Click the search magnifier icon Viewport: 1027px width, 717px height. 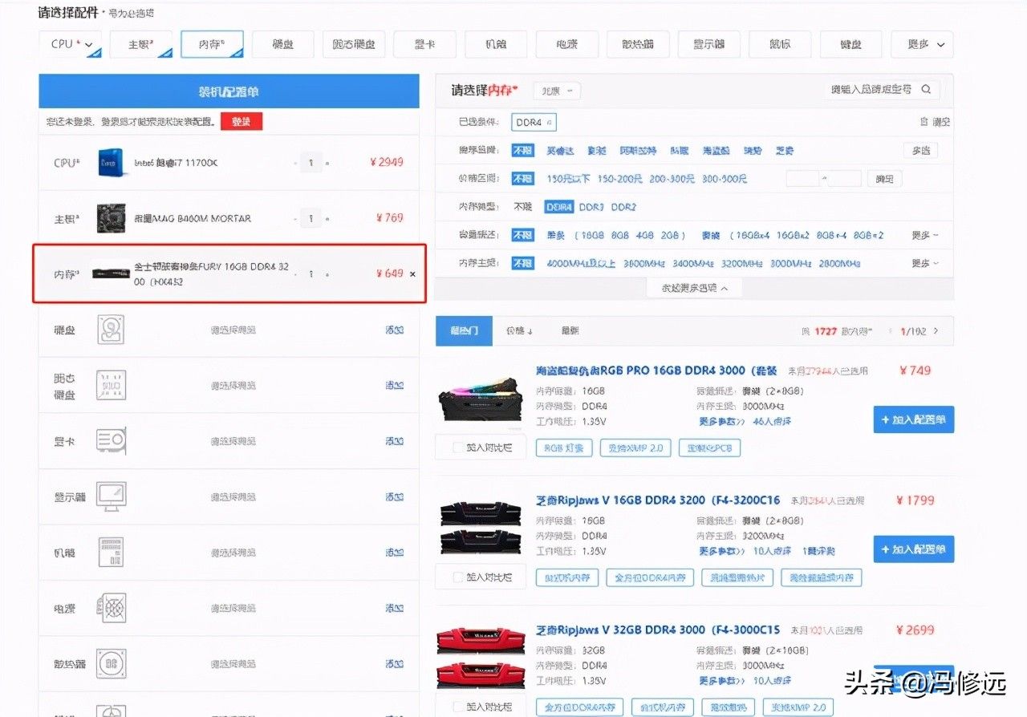[x=926, y=90]
